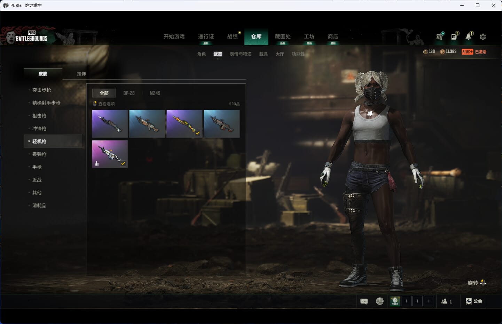Open the 藏匿处 Hideout tab
This screenshot has height=324, width=502.
tap(282, 37)
